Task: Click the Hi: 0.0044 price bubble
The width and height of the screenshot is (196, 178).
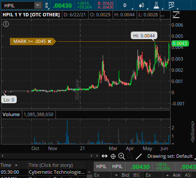Action: click(144, 36)
